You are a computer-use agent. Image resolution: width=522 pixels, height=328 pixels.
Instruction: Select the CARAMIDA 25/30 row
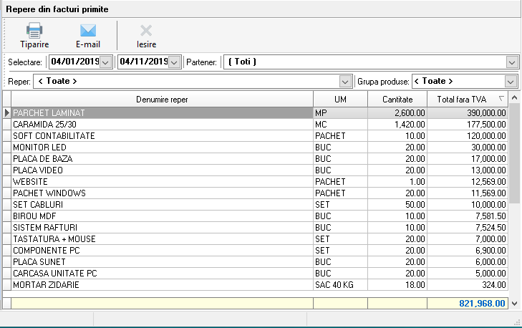[162, 125]
